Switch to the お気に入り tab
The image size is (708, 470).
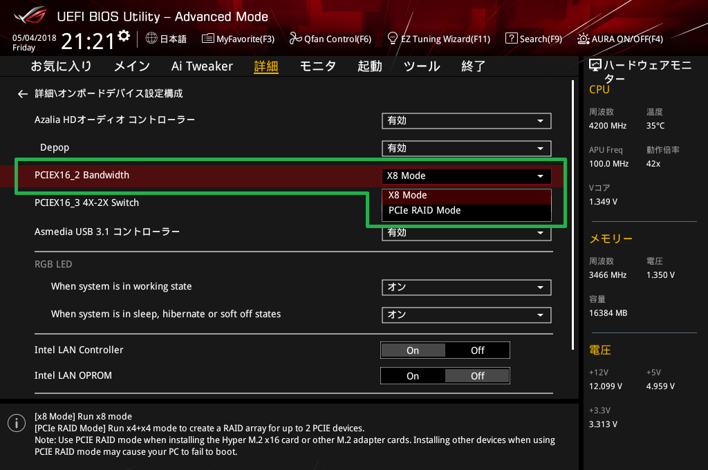click(62, 66)
